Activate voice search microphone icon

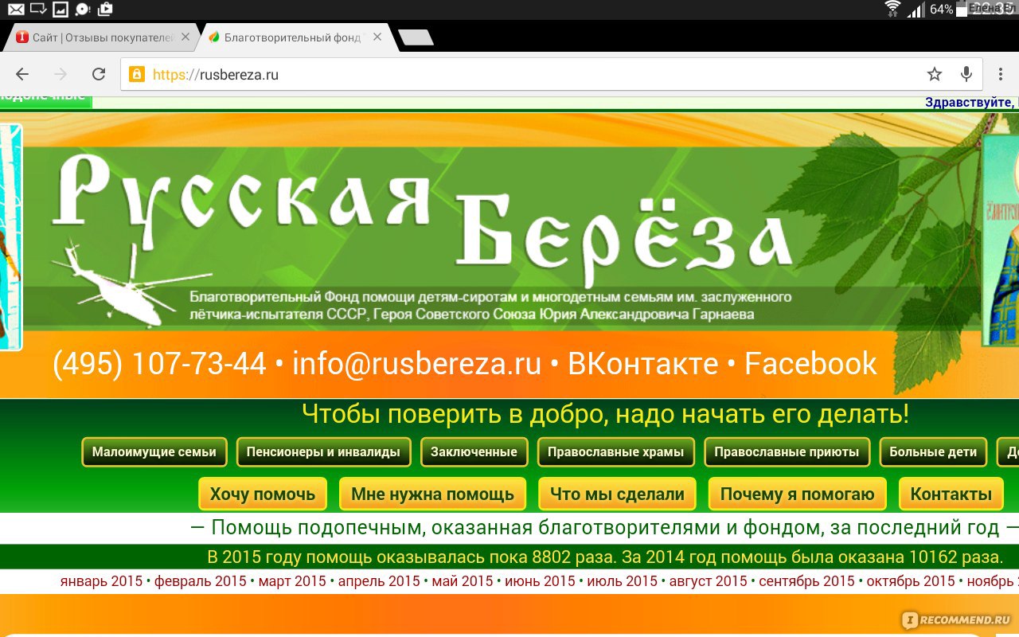click(966, 74)
